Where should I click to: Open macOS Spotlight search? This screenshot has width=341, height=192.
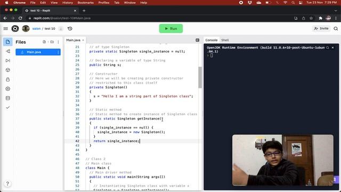point(293,3)
